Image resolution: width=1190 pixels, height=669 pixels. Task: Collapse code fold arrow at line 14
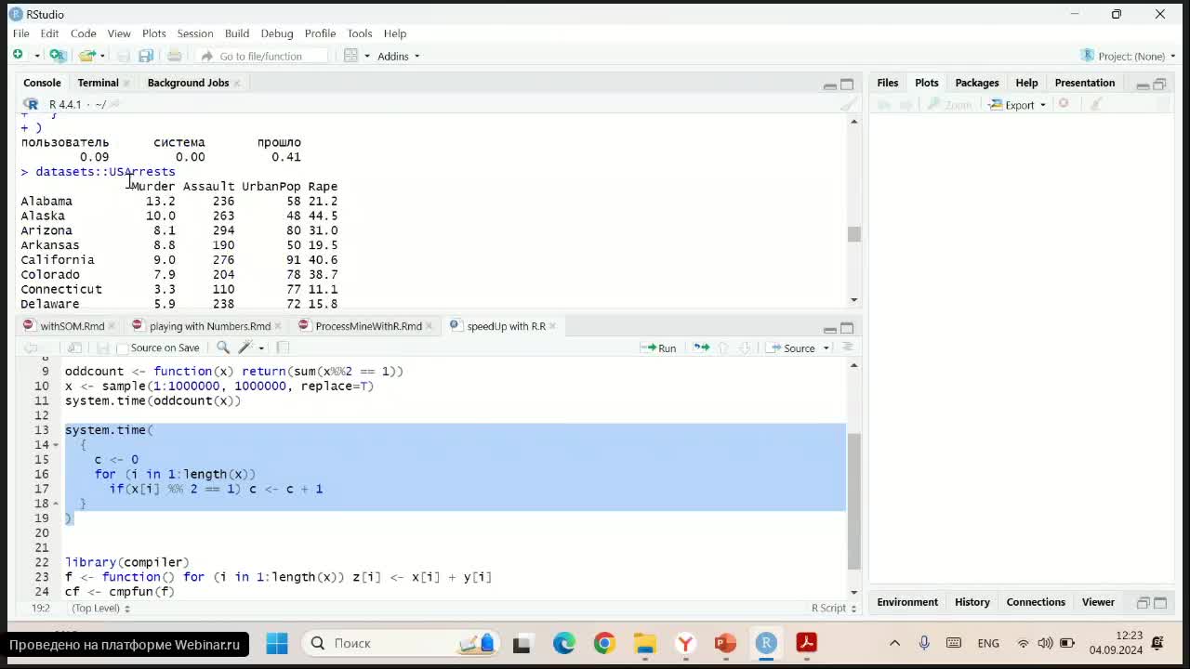(x=55, y=445)
